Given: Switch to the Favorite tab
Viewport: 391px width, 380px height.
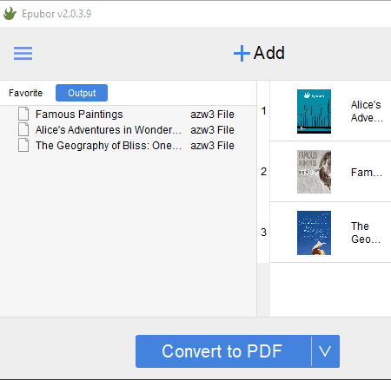Looking at the screenshot, I should 25,93.
